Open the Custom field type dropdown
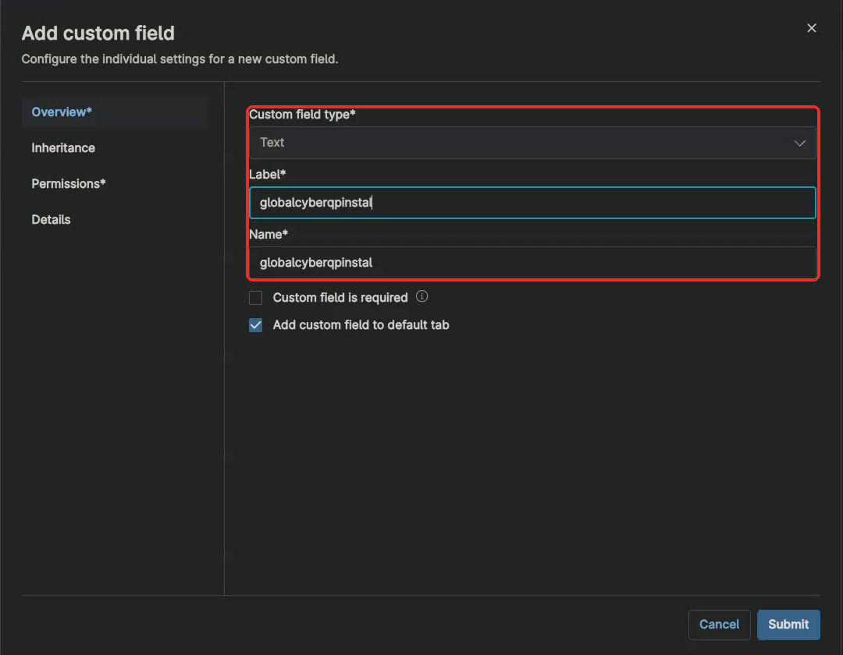The image size is (843, 655). 532,143
